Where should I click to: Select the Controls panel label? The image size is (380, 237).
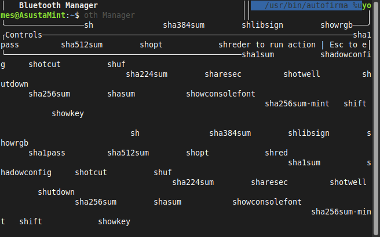coord(24,35)
